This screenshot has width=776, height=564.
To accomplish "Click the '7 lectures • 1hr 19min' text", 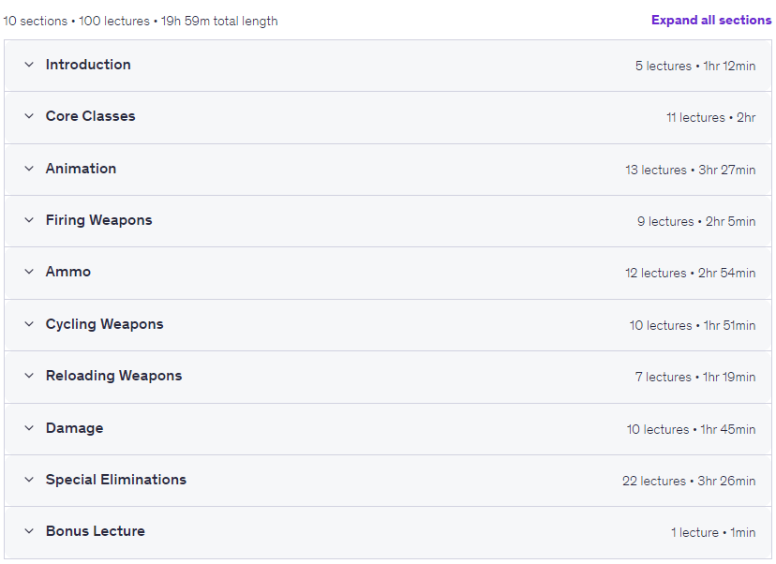I will [x=695, y=377].
